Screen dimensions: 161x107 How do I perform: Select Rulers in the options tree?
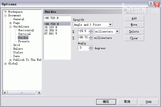coord(18,49)
